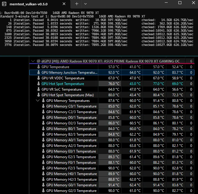The image size is (198, 194).
Task: Click thermometer icon of GPU Memory C2/3 Temperature
Action: pyautogui.click(x=43, y=112)
